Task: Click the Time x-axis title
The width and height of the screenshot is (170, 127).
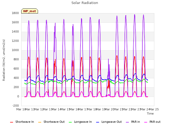Action: [x=150, y=114]
